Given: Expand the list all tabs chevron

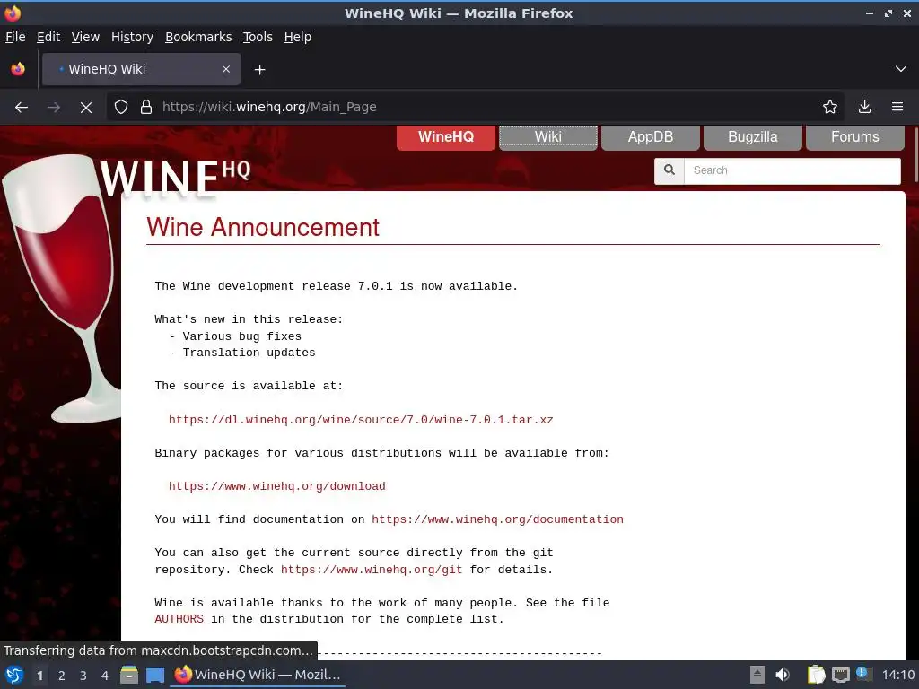Looking at the screenshot, I should click(x=901, y=69).
